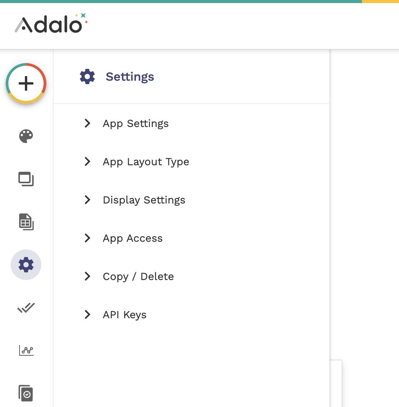Open the Version history icon
The image size is (399, 407).
tap(26, 393)
